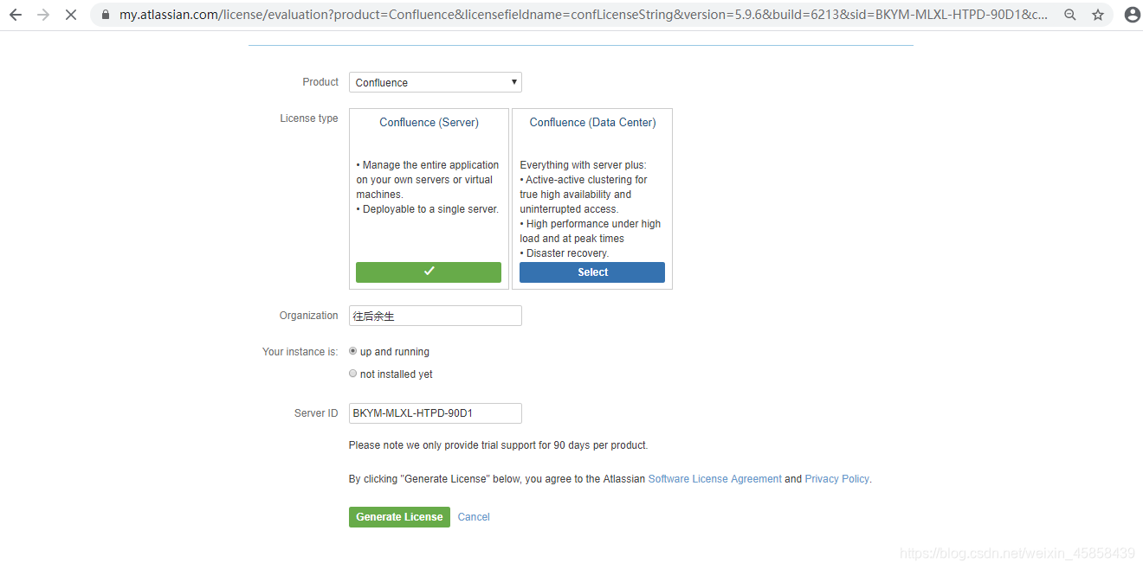Screen dimensions: 1143x569
Task: Click the browser forward arrow
Action: point(43,15)
